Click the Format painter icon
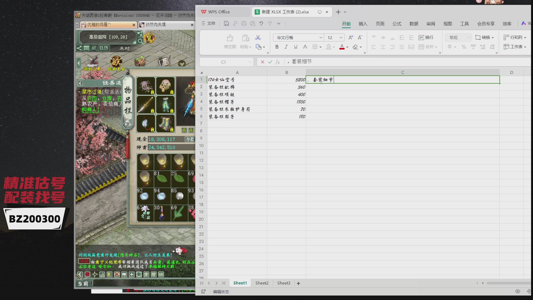Image resolution: width=533 pixels, height=300 pixels. [230, 41]
